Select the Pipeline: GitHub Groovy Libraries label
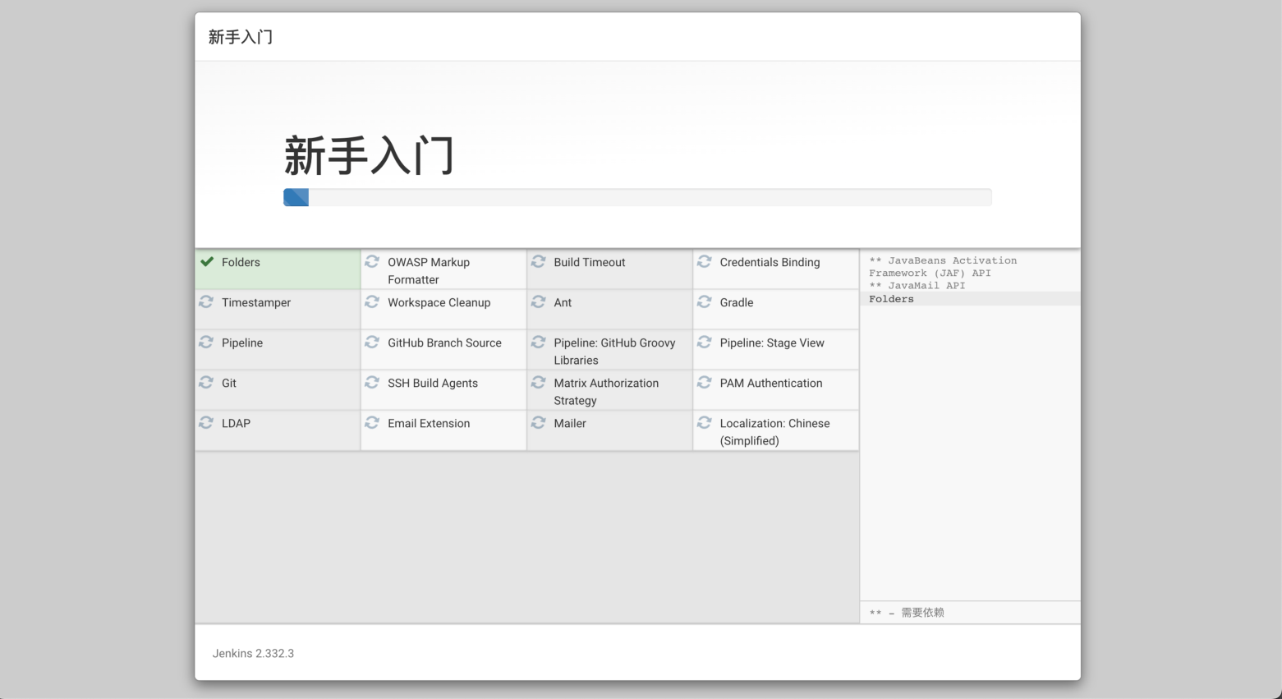This screenshot has height=699, width=1282. [614, 352]
